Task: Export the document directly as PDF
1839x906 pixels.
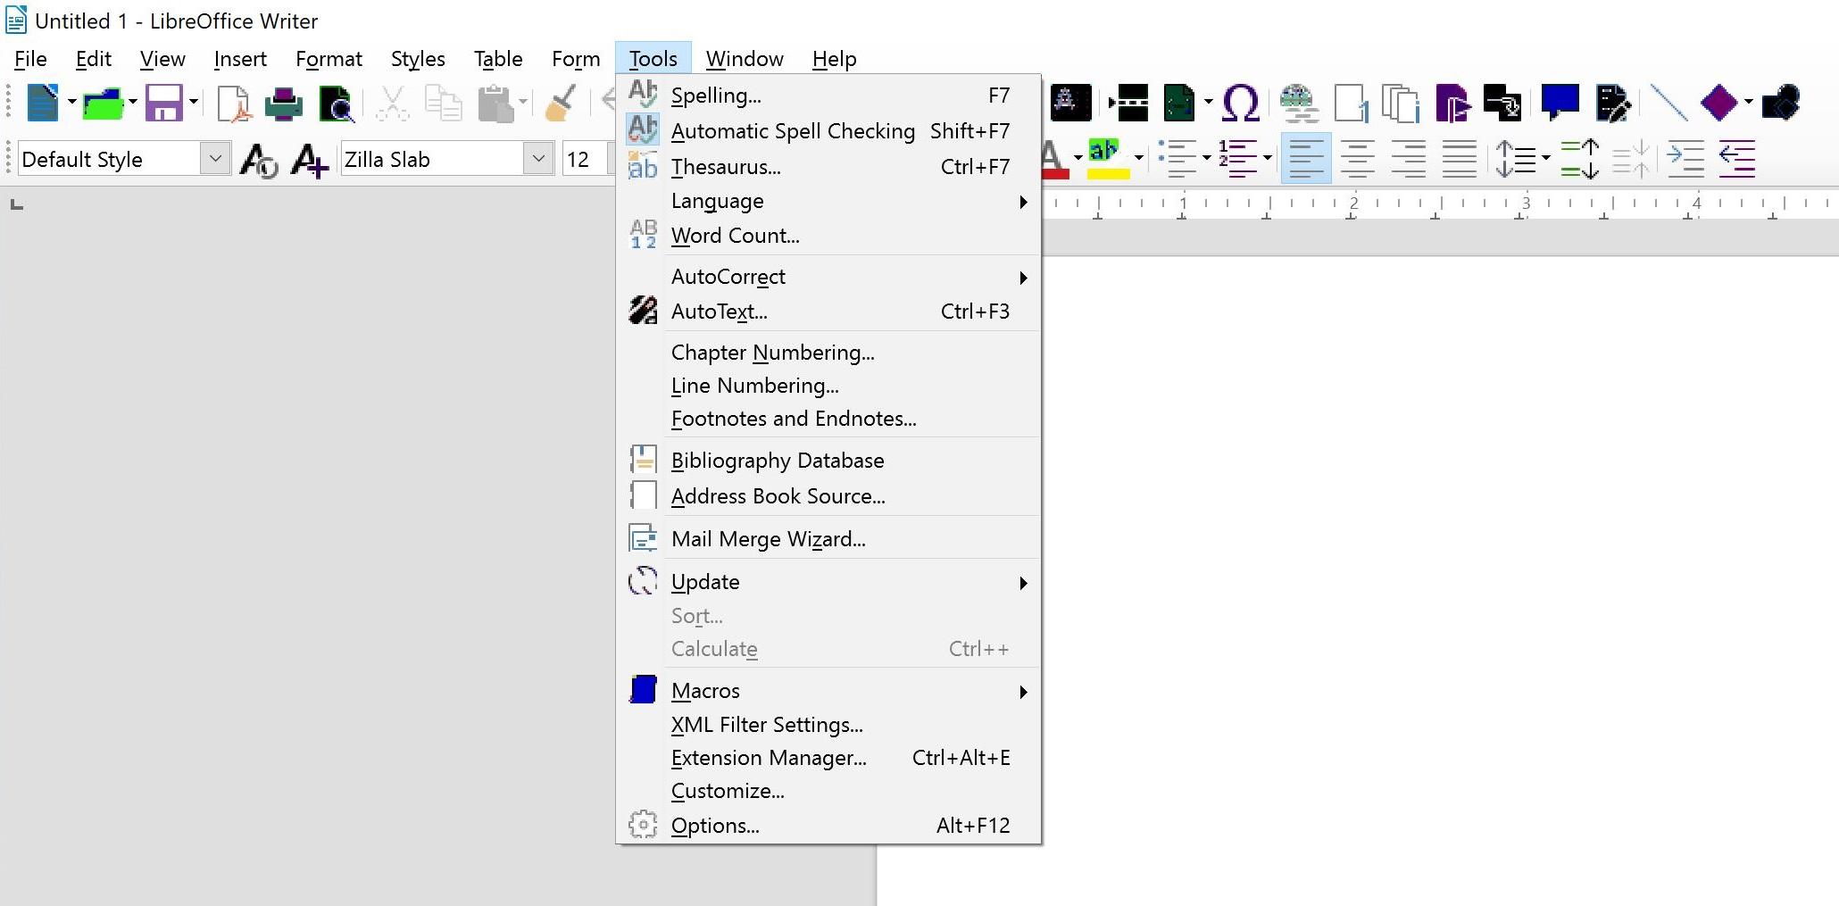Action: pyautogui.click(x=232, y=103)
